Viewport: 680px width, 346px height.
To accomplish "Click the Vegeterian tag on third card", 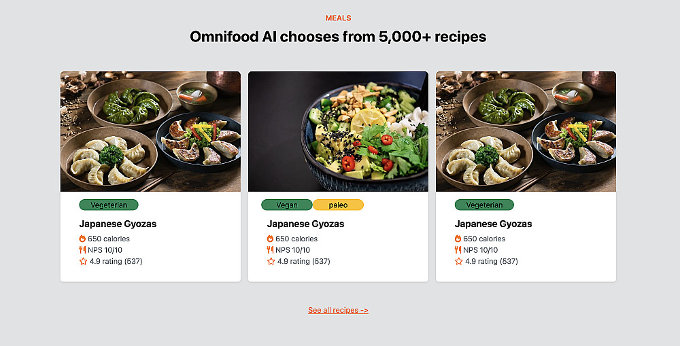I will [x=484, y=205].
